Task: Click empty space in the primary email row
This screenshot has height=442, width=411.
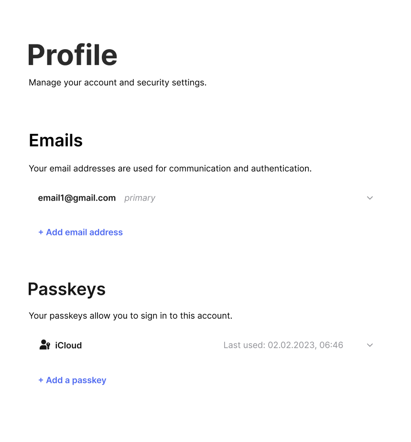Action: click(260, 198)
